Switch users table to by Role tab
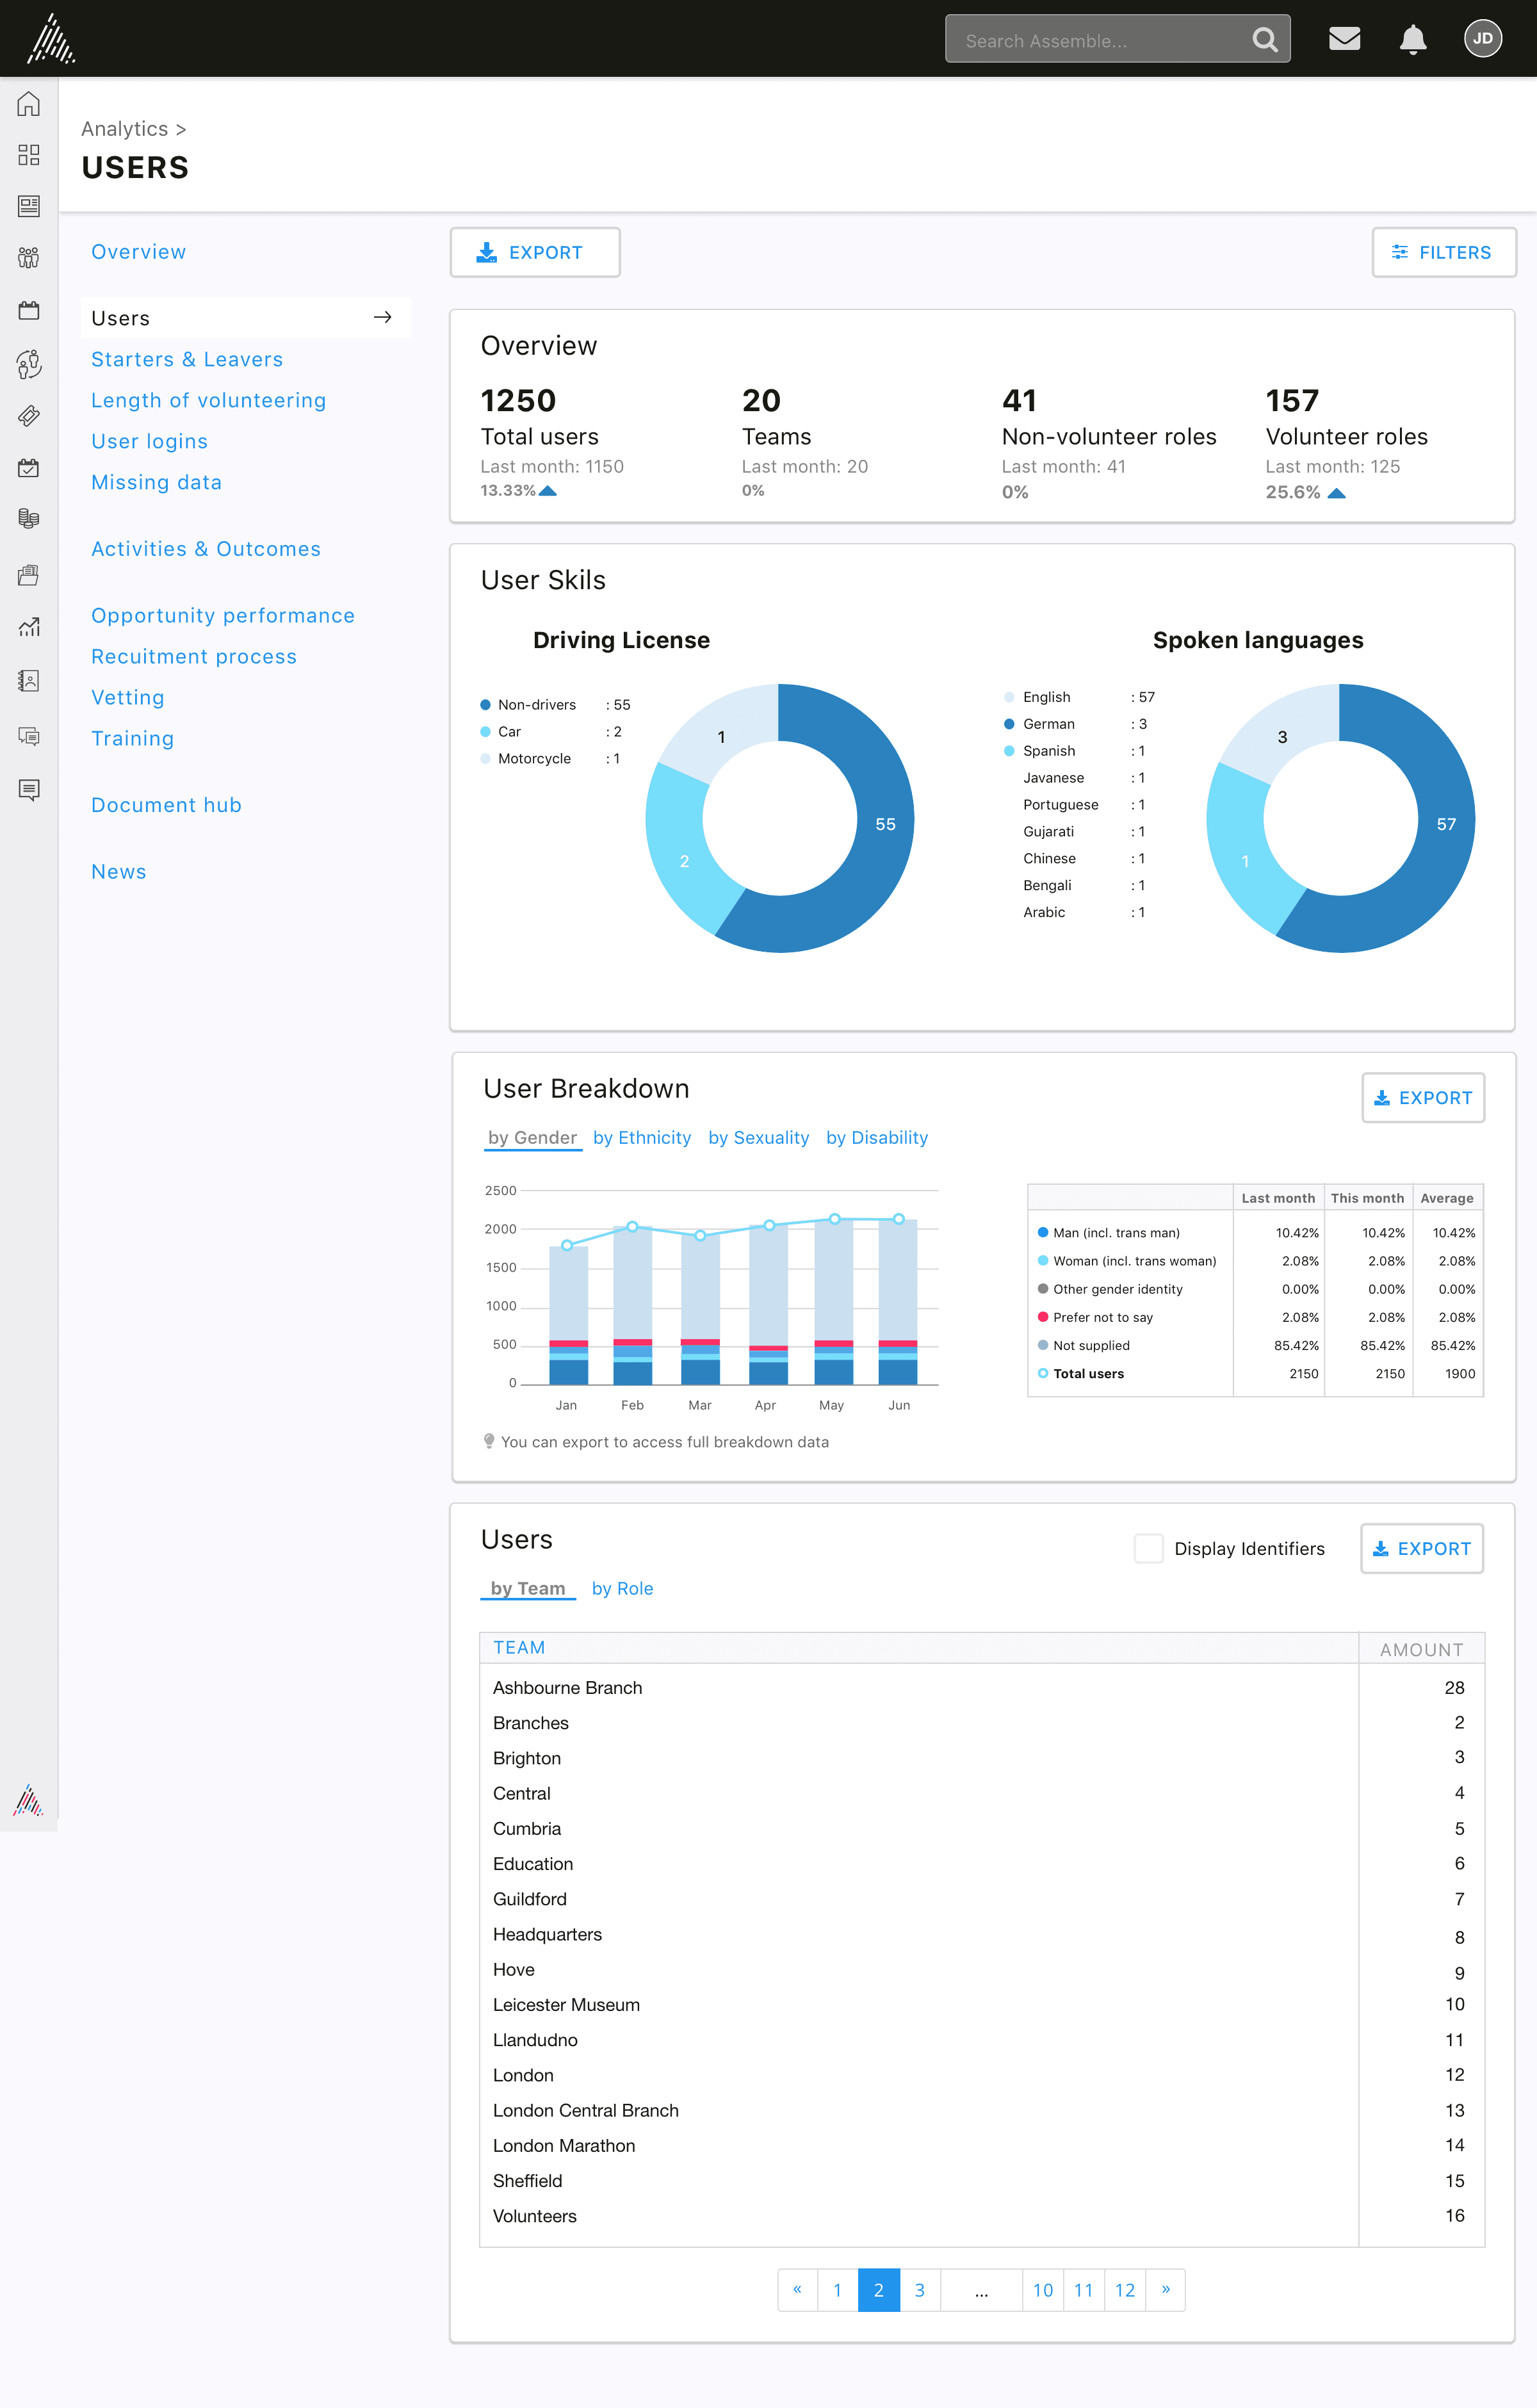1537x2408 pixels. click(622, 1589)
